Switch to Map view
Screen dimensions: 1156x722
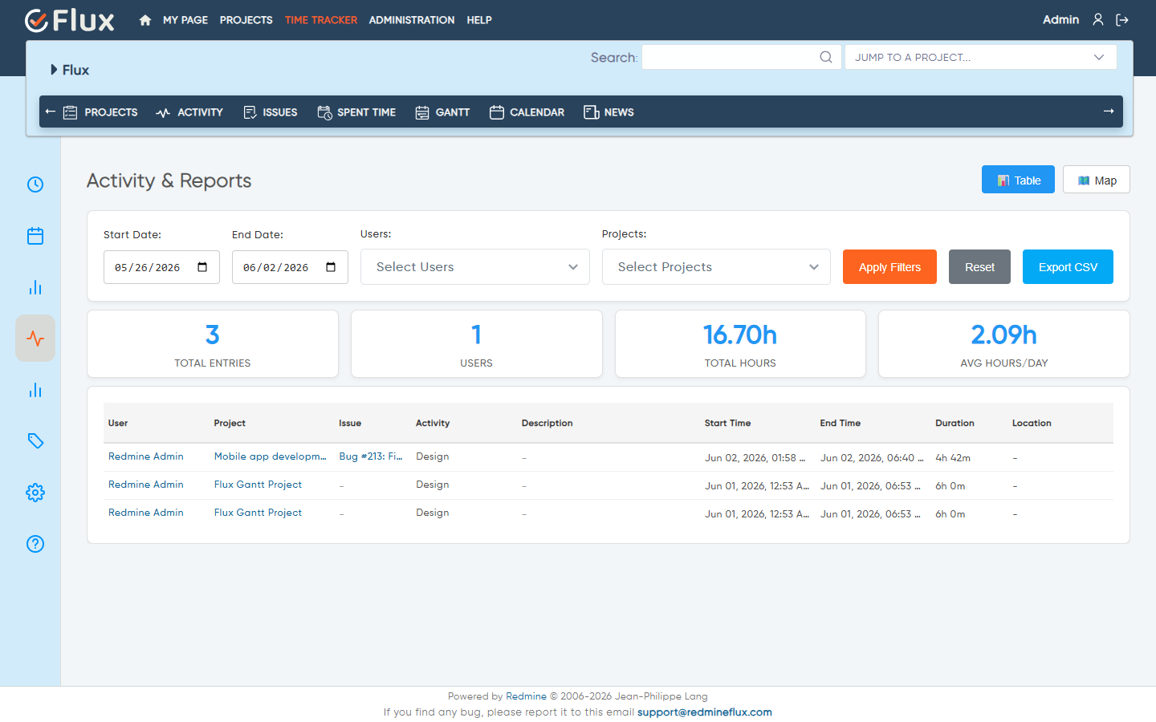(1097, 180)
